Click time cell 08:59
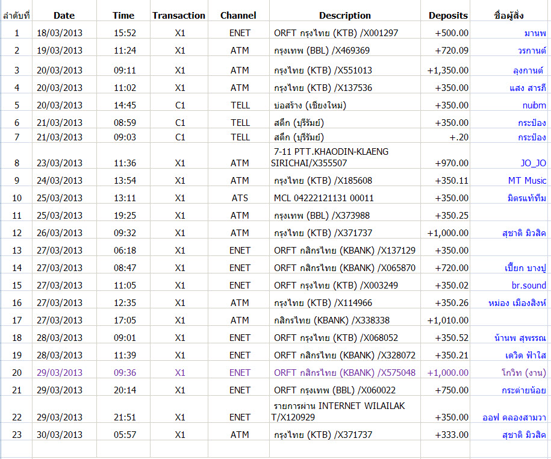This screenshot has width=551, height=459. coord(125,123)
